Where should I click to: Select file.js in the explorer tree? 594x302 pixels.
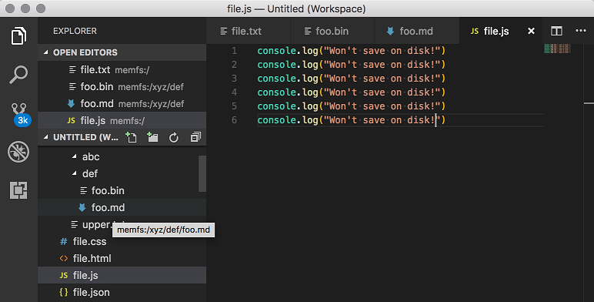(x=122, y=275)
